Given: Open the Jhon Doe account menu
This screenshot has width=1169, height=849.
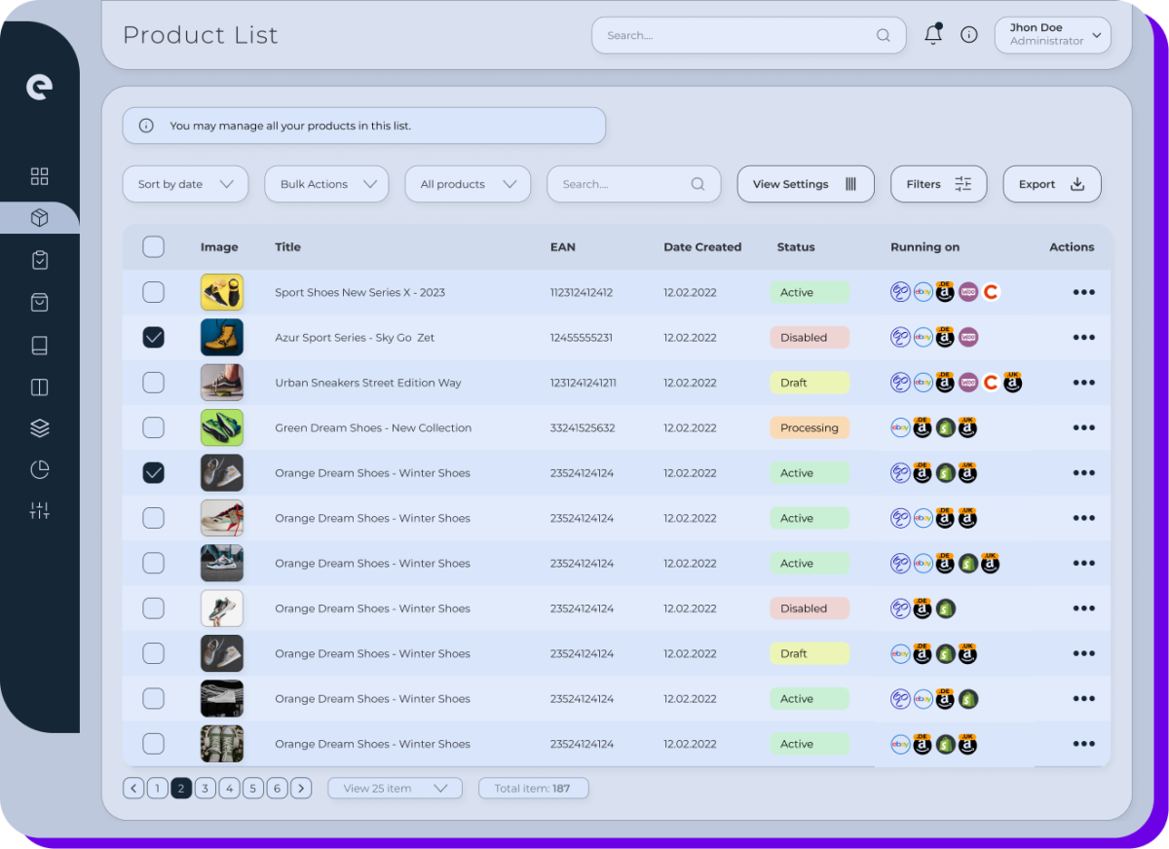Looking at the screenshot, I should pos(1052,34).
